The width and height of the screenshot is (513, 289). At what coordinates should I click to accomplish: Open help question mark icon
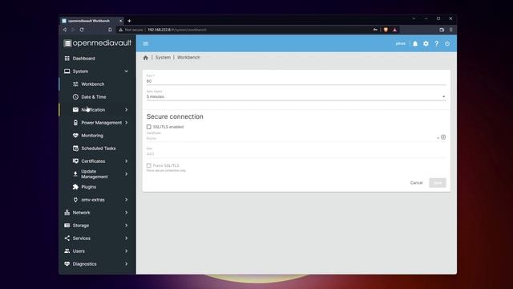(436, 43)
